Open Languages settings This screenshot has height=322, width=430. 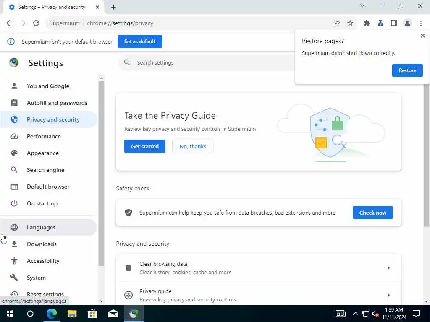pyautogui.click(x=49, y=227)
